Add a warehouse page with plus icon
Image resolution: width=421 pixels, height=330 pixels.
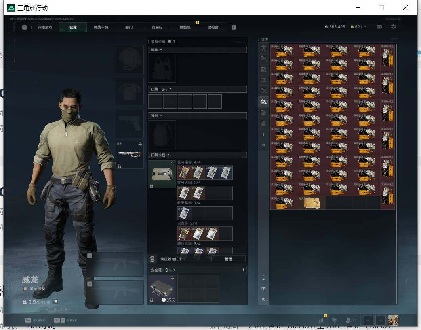[263, 134]
